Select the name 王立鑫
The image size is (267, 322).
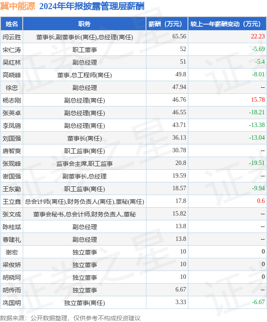tap(12, 202)
